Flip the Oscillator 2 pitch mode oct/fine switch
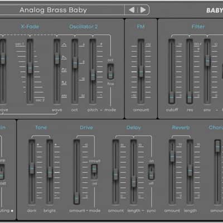Image resolution: width=223 pixels, height=223 pixels. [110, 72]
